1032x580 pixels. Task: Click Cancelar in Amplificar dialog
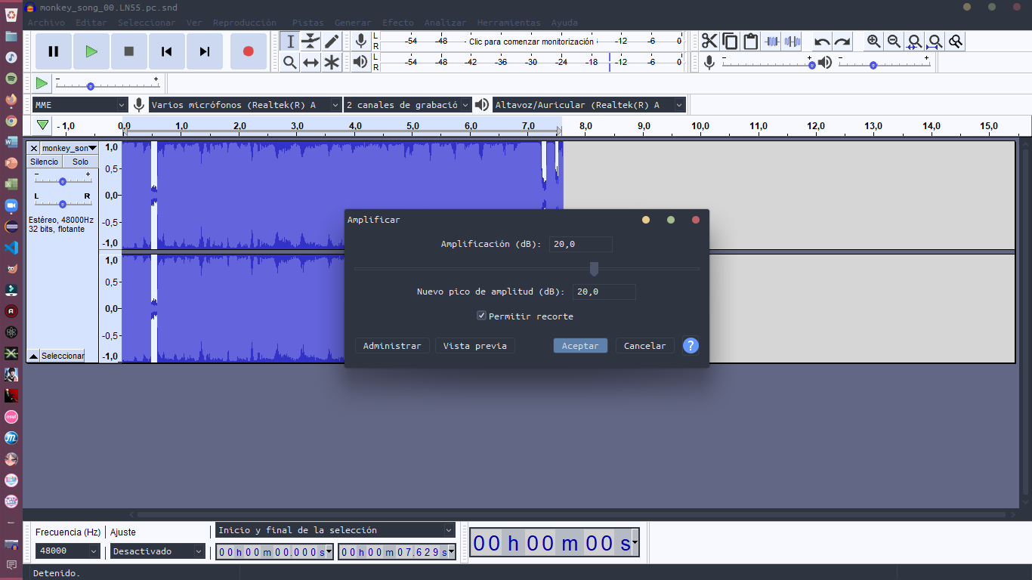[x=644, y=346]
